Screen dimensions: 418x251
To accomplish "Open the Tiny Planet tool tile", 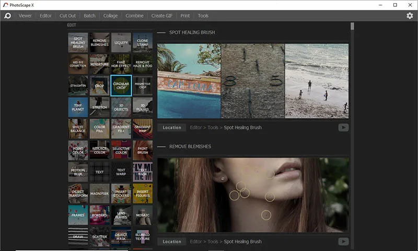I will pyautogui.click(x=78, y=107).
